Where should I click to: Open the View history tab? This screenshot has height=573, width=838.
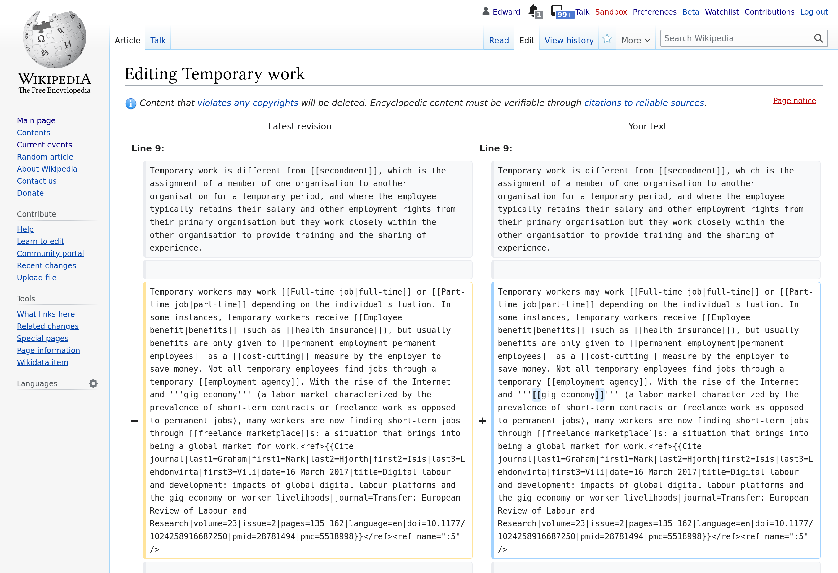click(569, 40)
